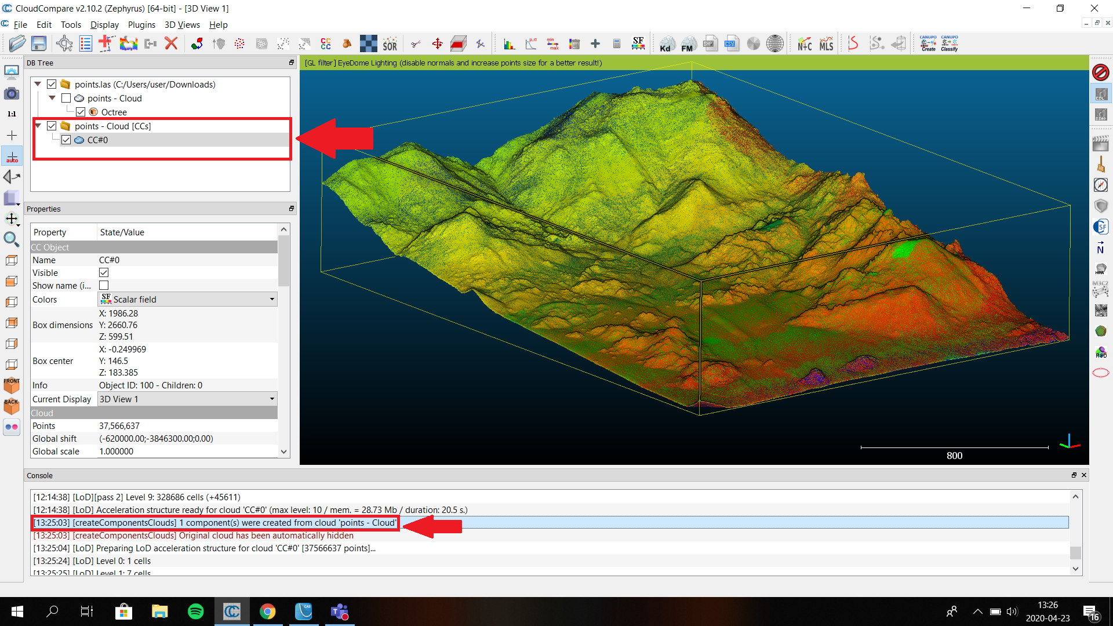This screenshot has height=626, width=1113.
Task: Click the FM fast marching icon
Action: 688,43
